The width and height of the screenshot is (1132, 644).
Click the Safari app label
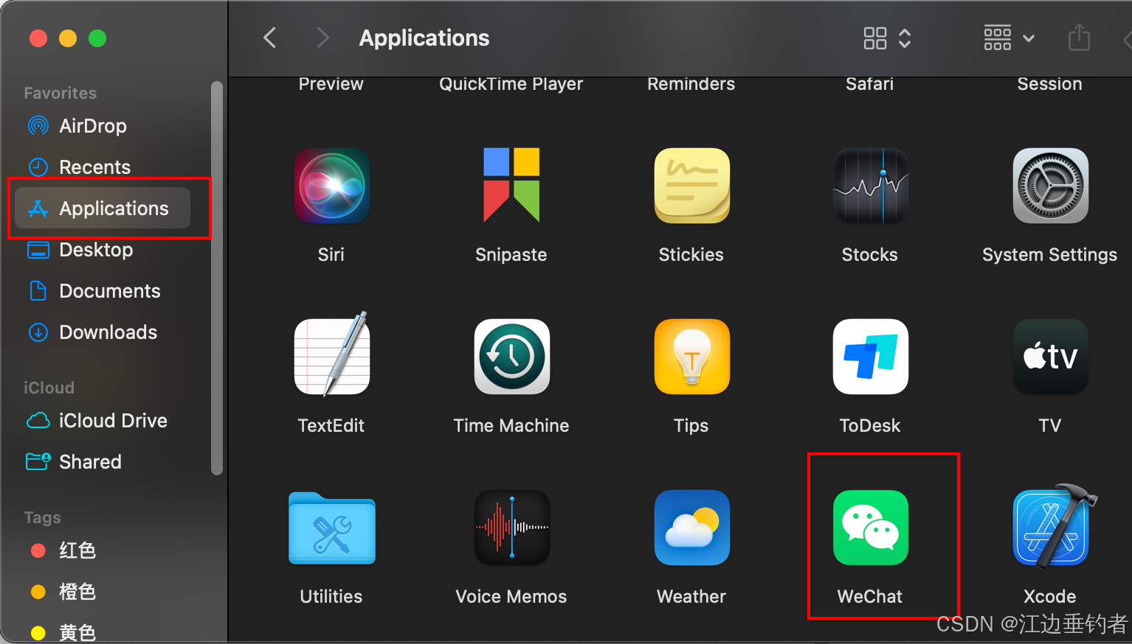point(870,84)
